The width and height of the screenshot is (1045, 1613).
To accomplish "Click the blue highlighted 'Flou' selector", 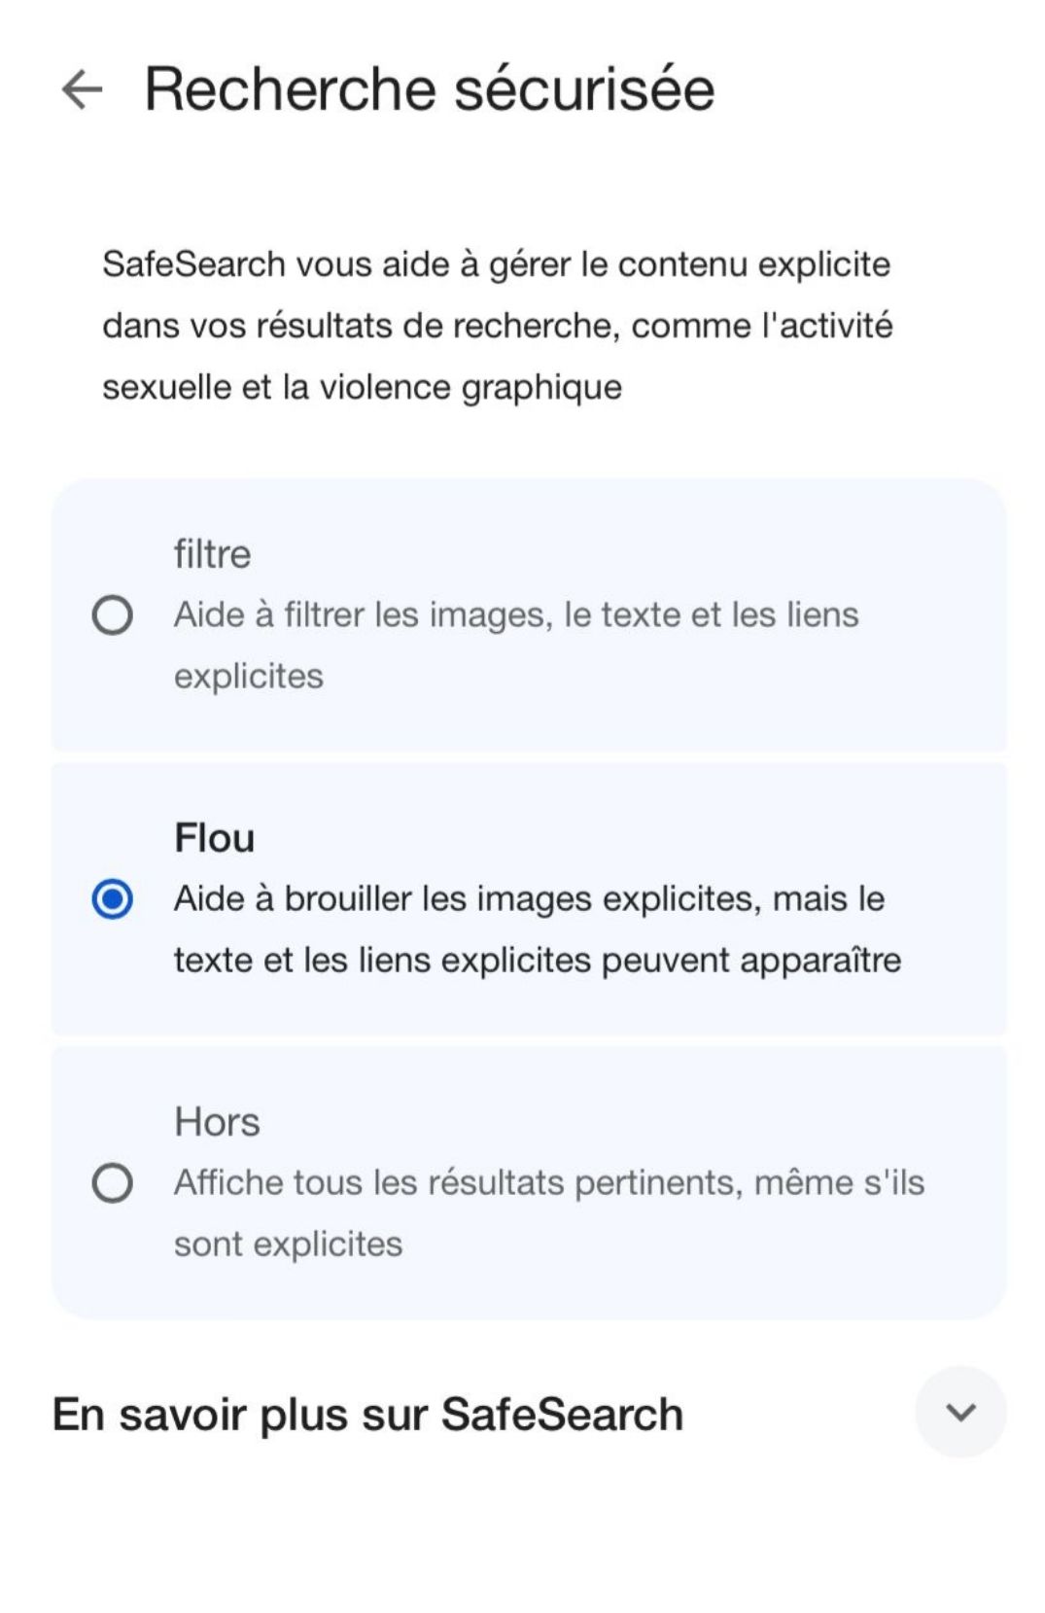I will [112, 899].
